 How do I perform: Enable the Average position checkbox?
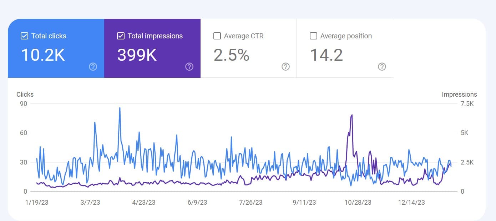(313, 36)
